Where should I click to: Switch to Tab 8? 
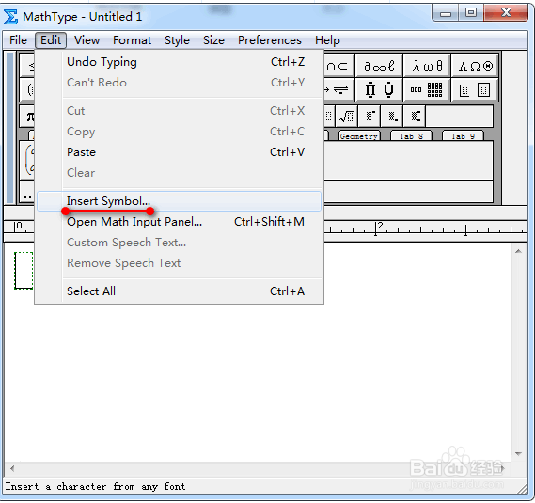411,136
